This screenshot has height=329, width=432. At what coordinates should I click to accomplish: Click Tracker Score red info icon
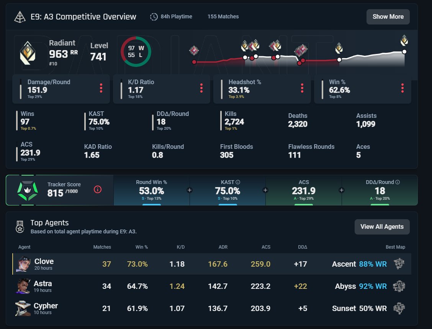(x=98, y=189)
